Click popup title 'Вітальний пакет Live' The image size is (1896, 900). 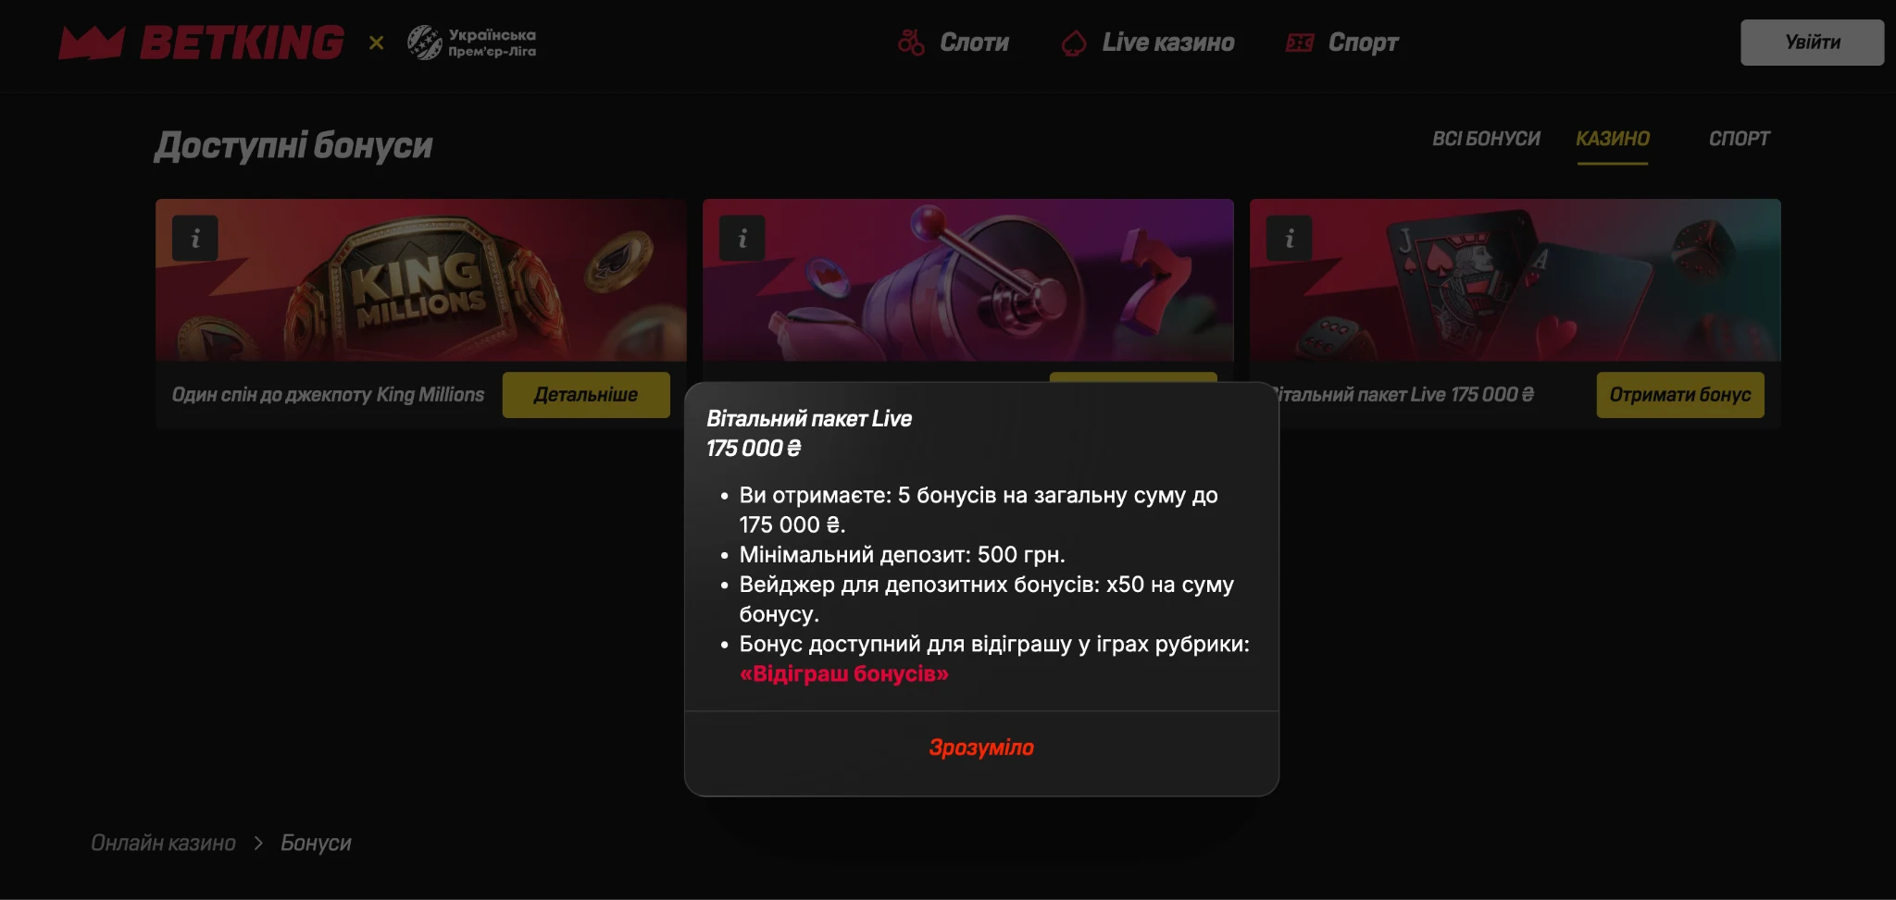tap(809, 419)
